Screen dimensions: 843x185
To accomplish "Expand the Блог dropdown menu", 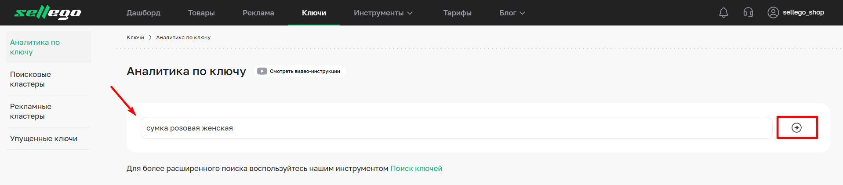I will (512, 13).
